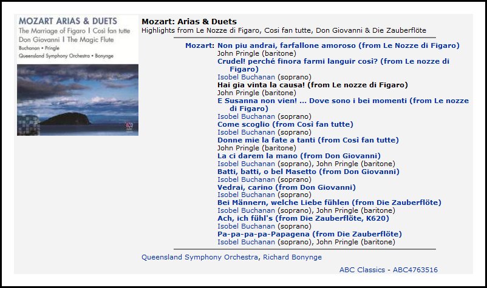Viewport: 487px width, 288px height.
Task: Click Isobel Buchanan under 'E Susanna non vien'
Action: (246, 116)
